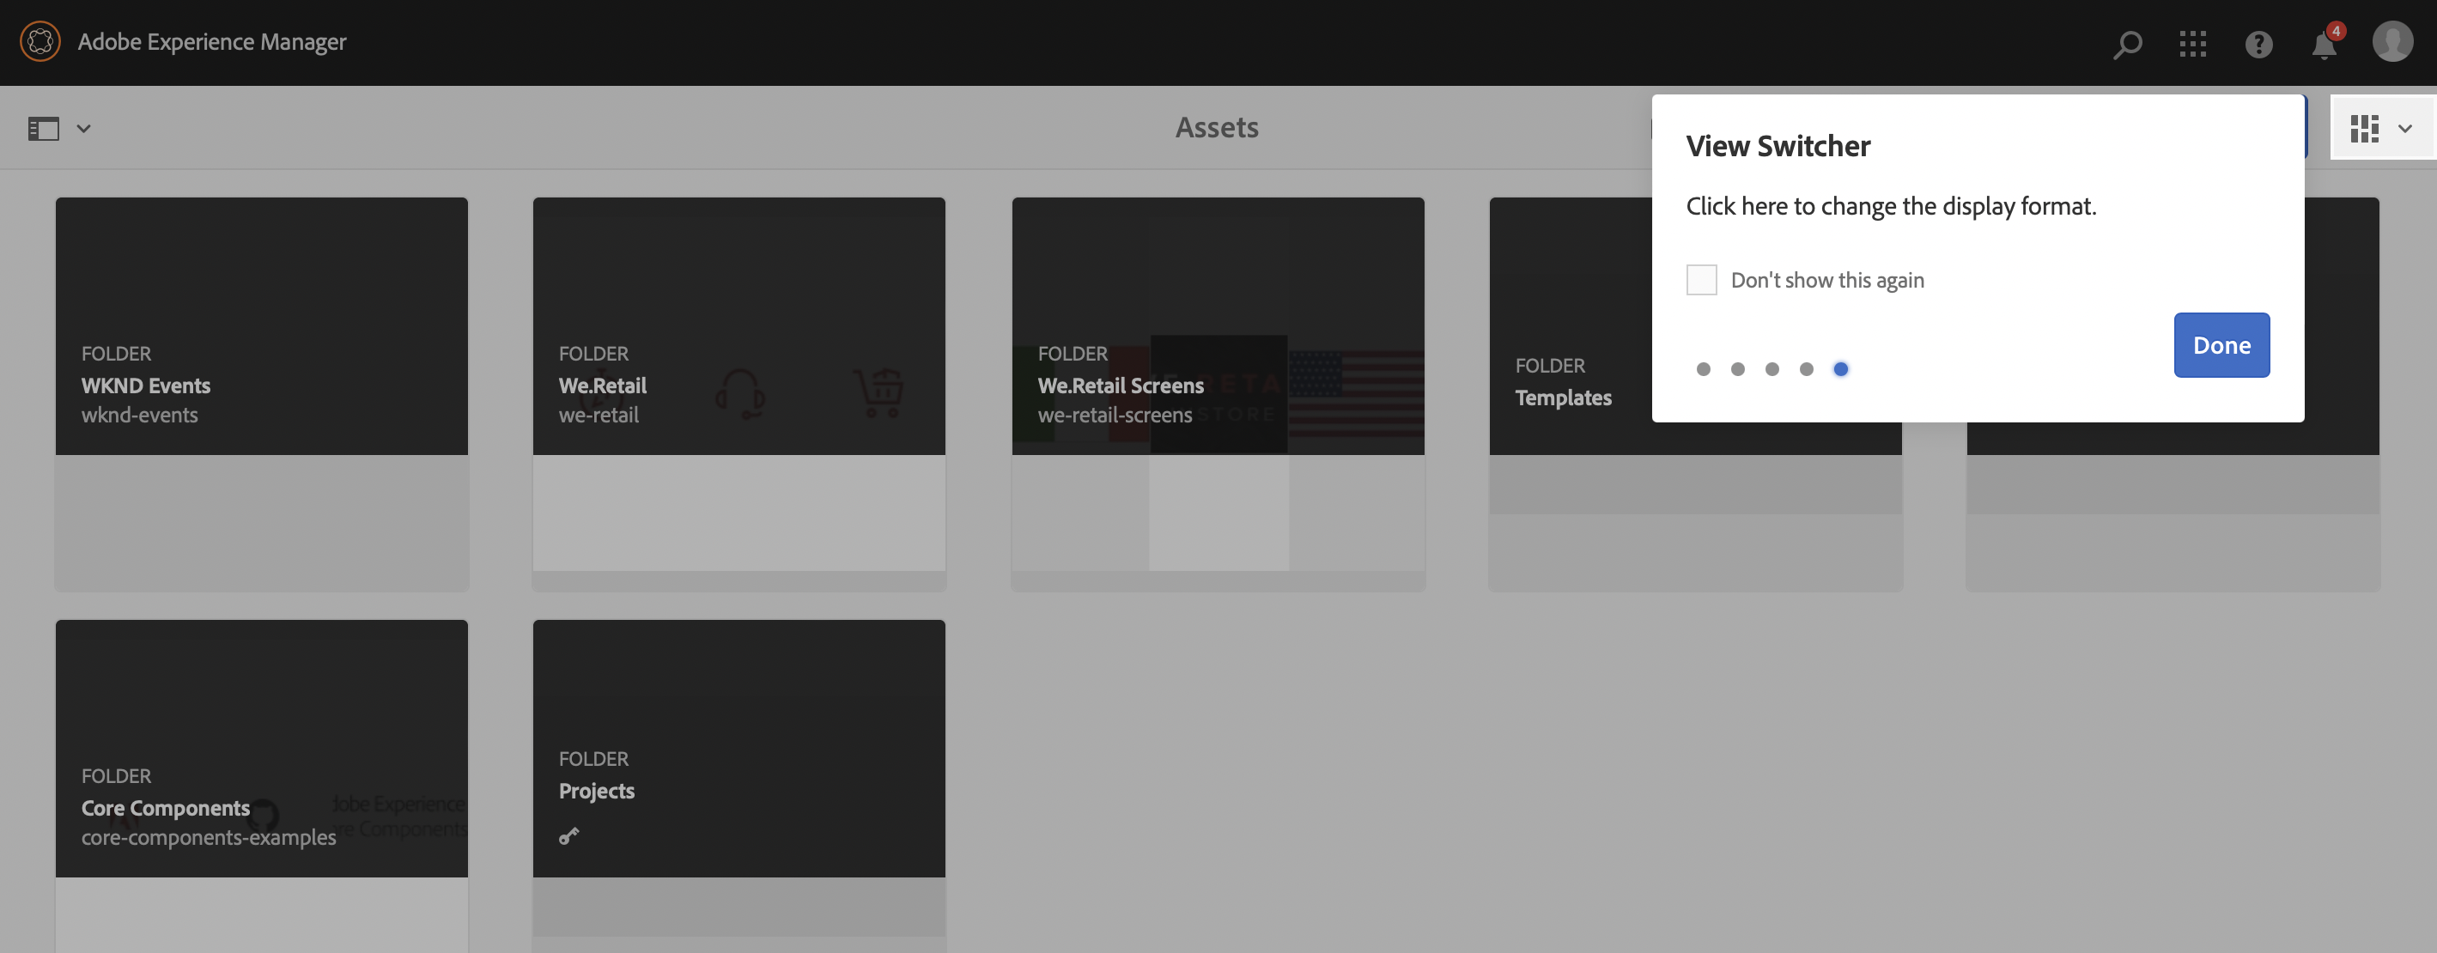The image size is (2437, 953).
Task: Expand the view switcher dropdown chevron
Action: coord(2405,128)
